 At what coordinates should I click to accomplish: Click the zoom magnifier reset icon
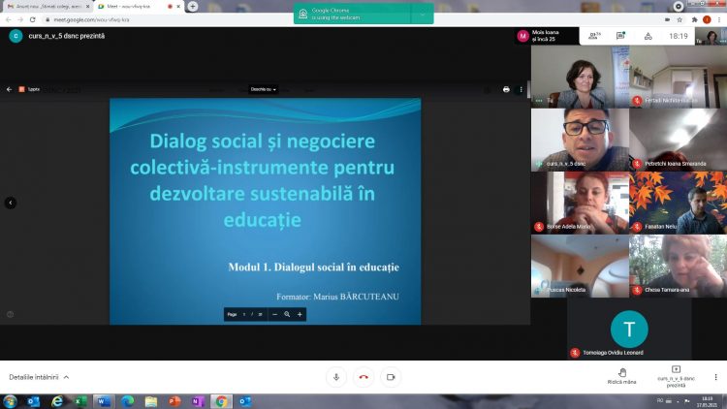[287, 314]
